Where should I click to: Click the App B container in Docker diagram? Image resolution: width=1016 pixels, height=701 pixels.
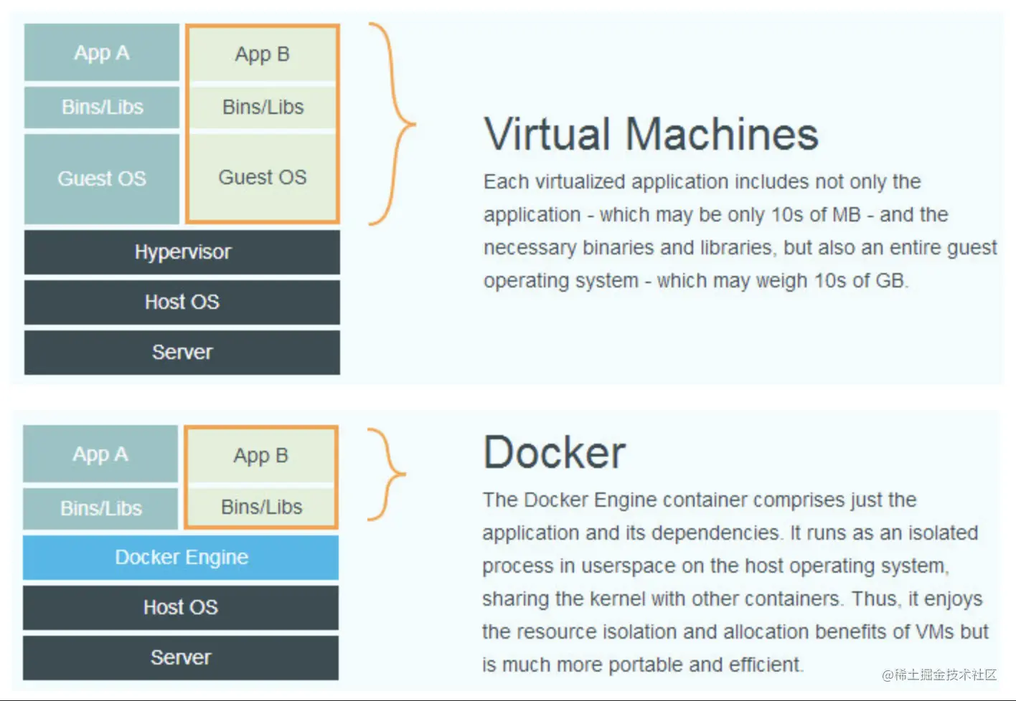260,455
